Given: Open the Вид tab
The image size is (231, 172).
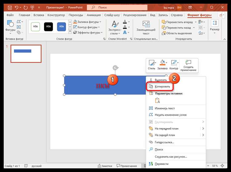Looking at the screenshot, I should click(153, 15).
